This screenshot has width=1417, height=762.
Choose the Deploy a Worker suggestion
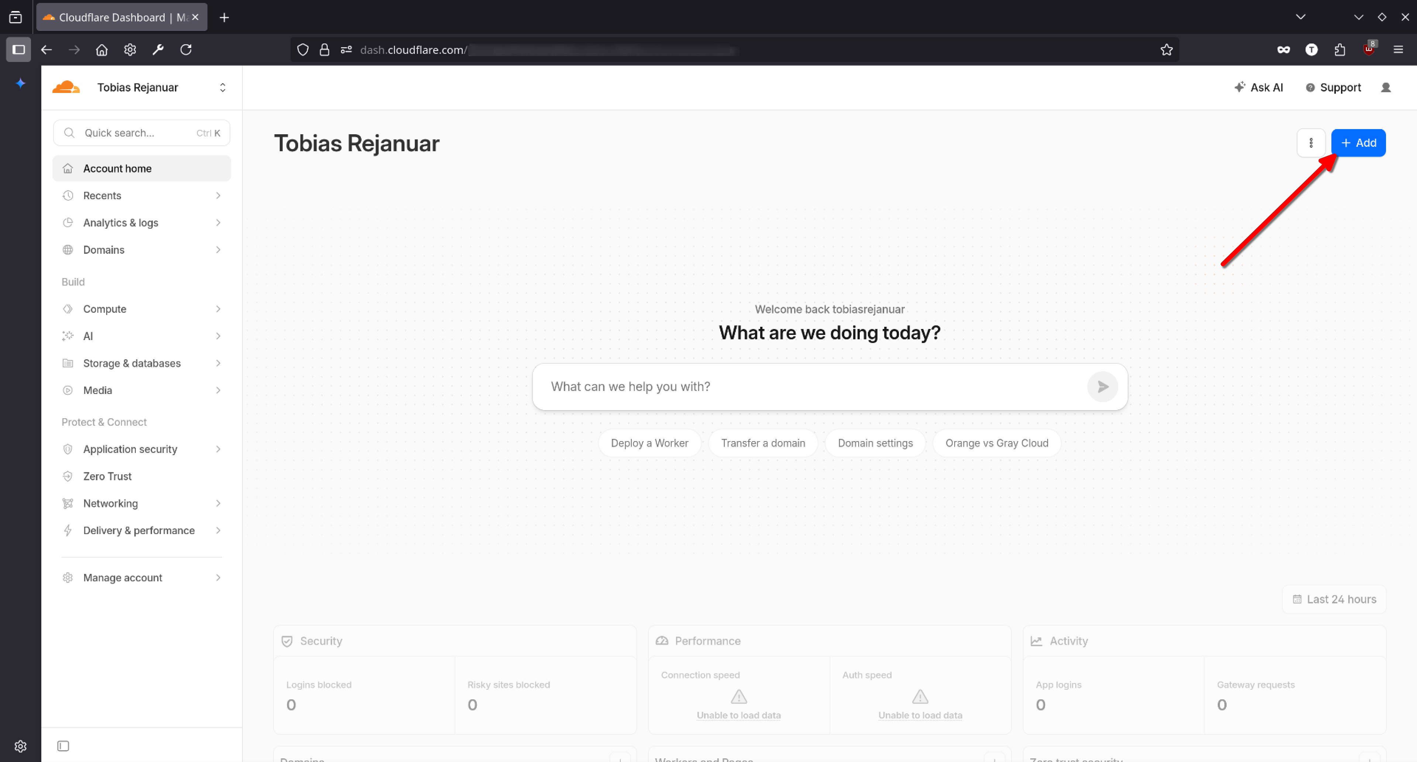click(x=649, y=443)
